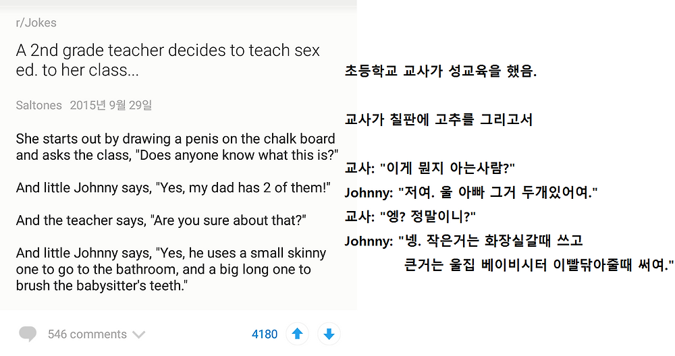Upvote the post with the blue up arrow
The height and width of the screenshot is (356, 675).
point(297,334)
